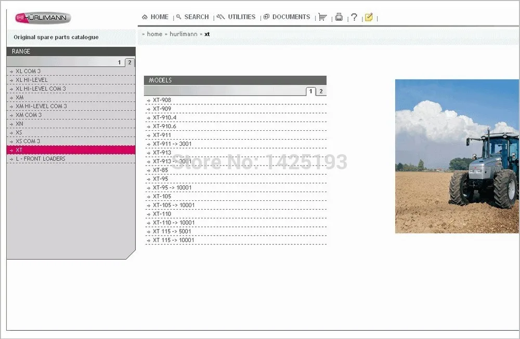Select XL HI-LEVEL COM 3 range
Screen dimensions: 520x339
(71, 89)
